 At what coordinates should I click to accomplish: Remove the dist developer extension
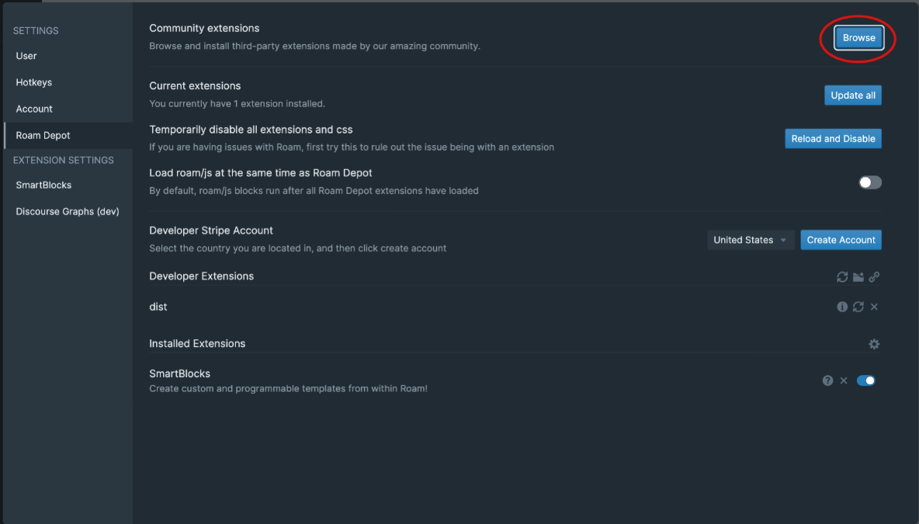pyautogui.click(x=874, y=307)
